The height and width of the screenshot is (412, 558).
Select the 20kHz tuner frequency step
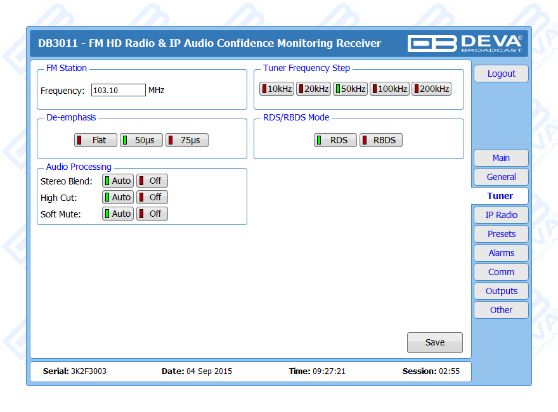[313, 89]
